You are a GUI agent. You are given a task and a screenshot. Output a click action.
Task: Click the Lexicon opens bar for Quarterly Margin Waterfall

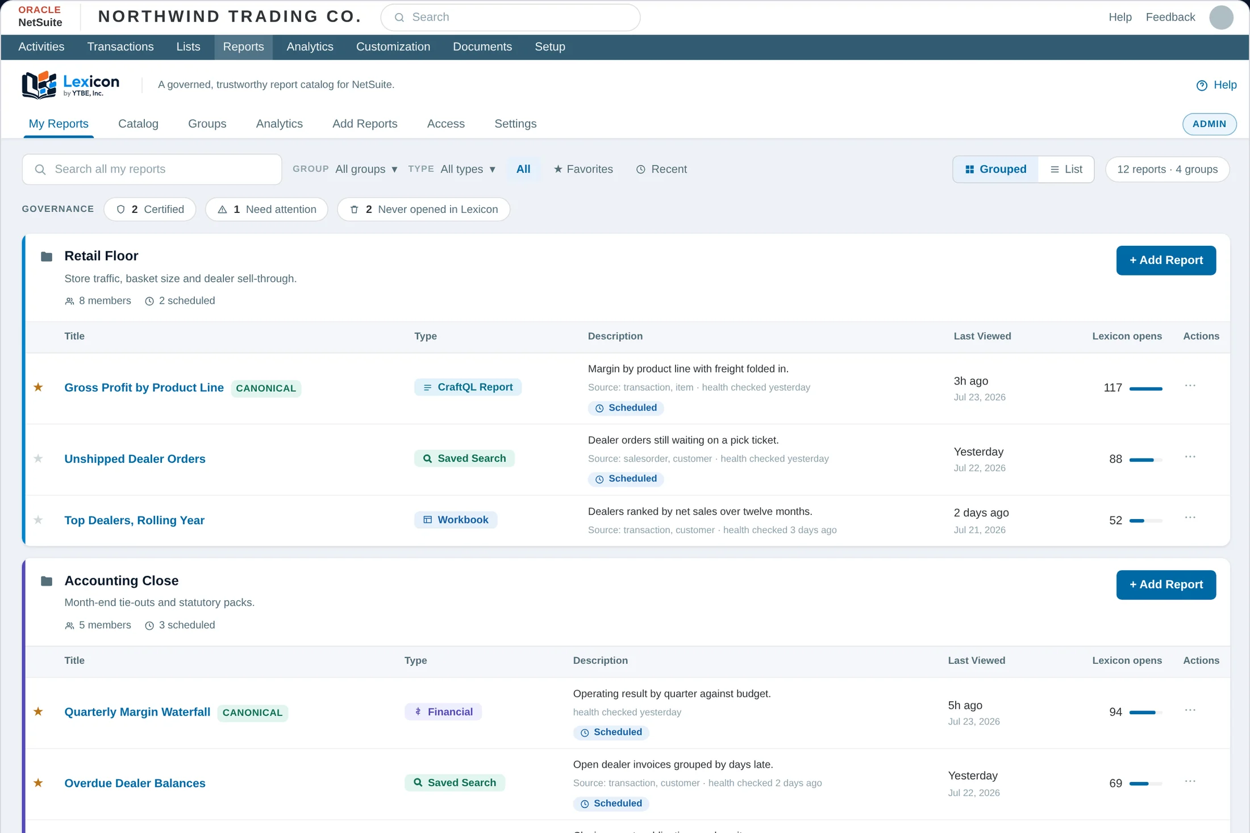coord(1145,712)
